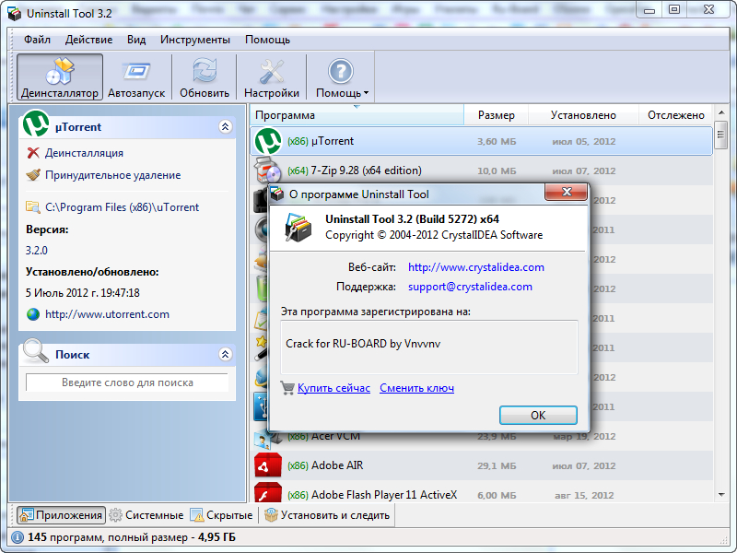The image size is (737, 553).
Task: Click the program list scrollbar thumb
Action: point(720,135)
